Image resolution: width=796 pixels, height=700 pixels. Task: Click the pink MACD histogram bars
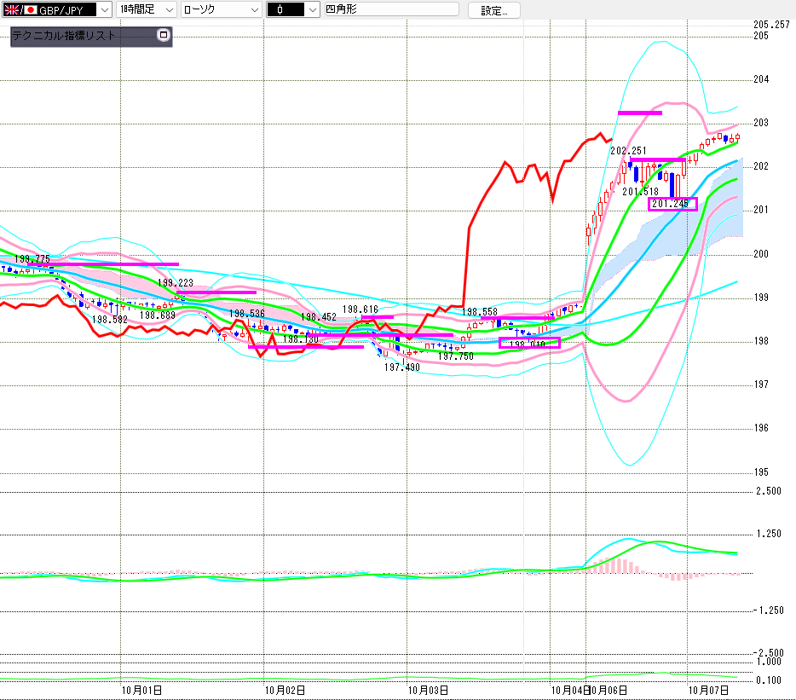click(617, 565)
